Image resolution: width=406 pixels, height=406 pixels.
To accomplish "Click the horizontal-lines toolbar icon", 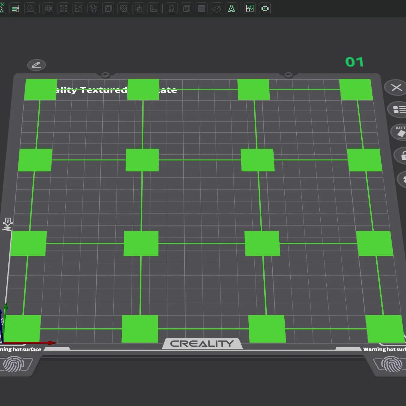I will tap(202, 8).
